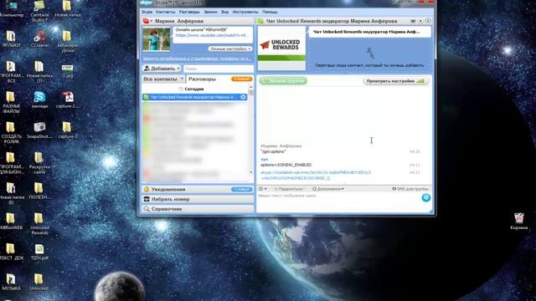This screenshot has height=301, width=536.
Task: Open the skype chat link in message
Action: click(x=315, y=176)
